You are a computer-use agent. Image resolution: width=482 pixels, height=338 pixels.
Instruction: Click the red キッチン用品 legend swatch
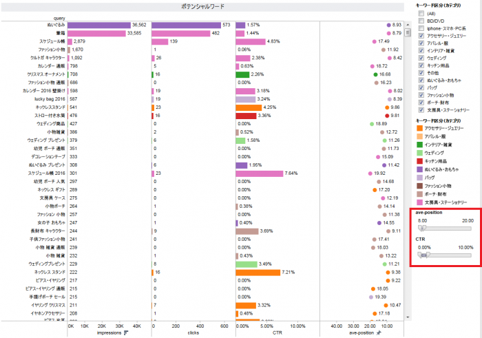click(x=419, y=161)
